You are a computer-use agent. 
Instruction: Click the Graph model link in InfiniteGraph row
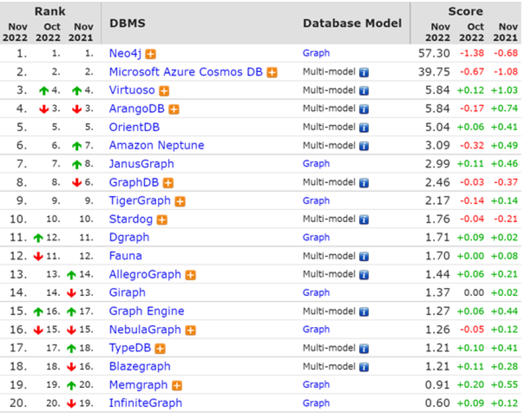click(316, 403)
